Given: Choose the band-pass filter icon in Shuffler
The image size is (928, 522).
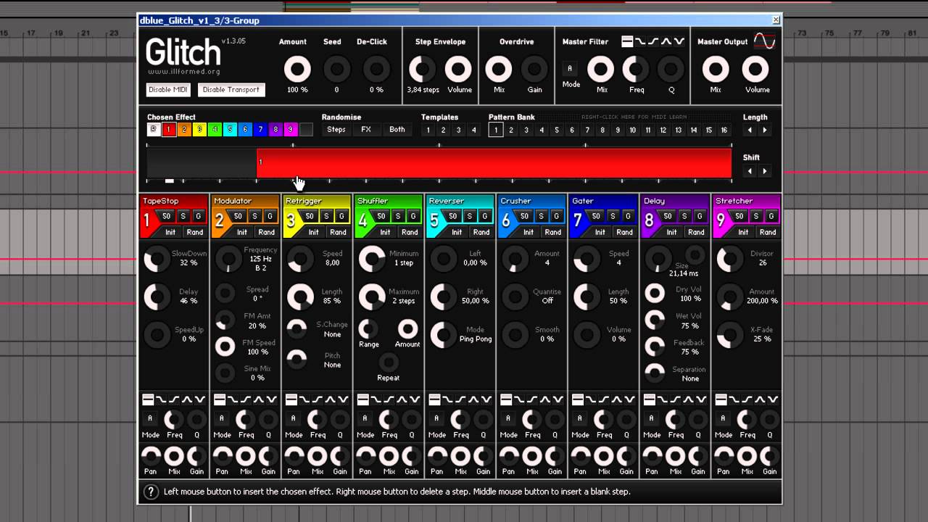Looking at the screenshot, I should pyautogui.click(x=402, y=399).
